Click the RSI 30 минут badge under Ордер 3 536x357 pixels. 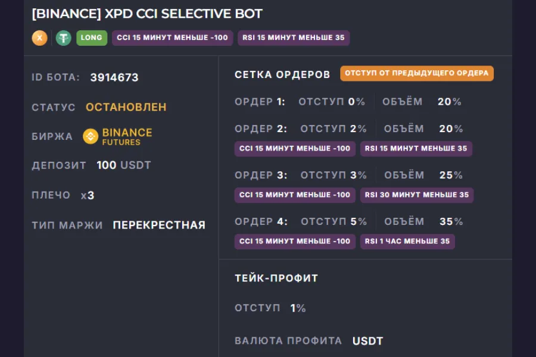417,195
